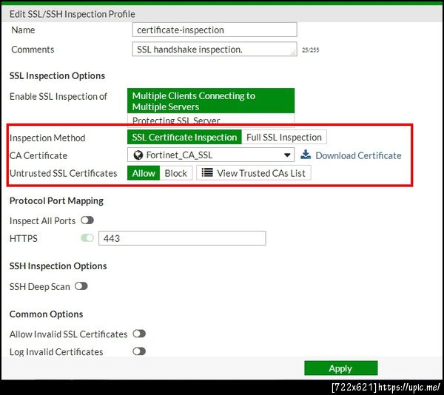444x395 pixels.
Task: Toggle the HTTPS port switch
Action: point(87,238)
